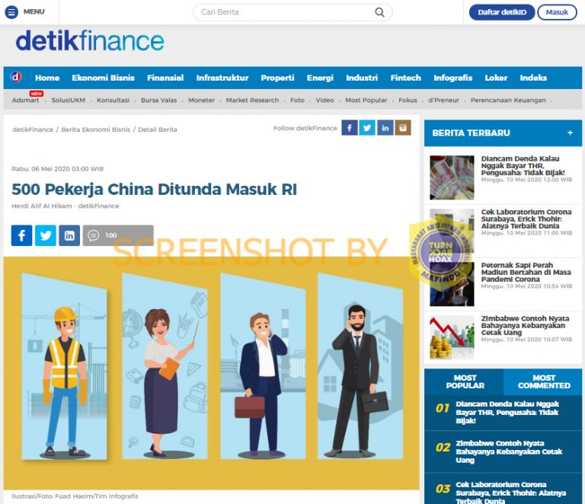Click the detik 'd' logo in navbar

pyautogui.click(x=15, y=77)
